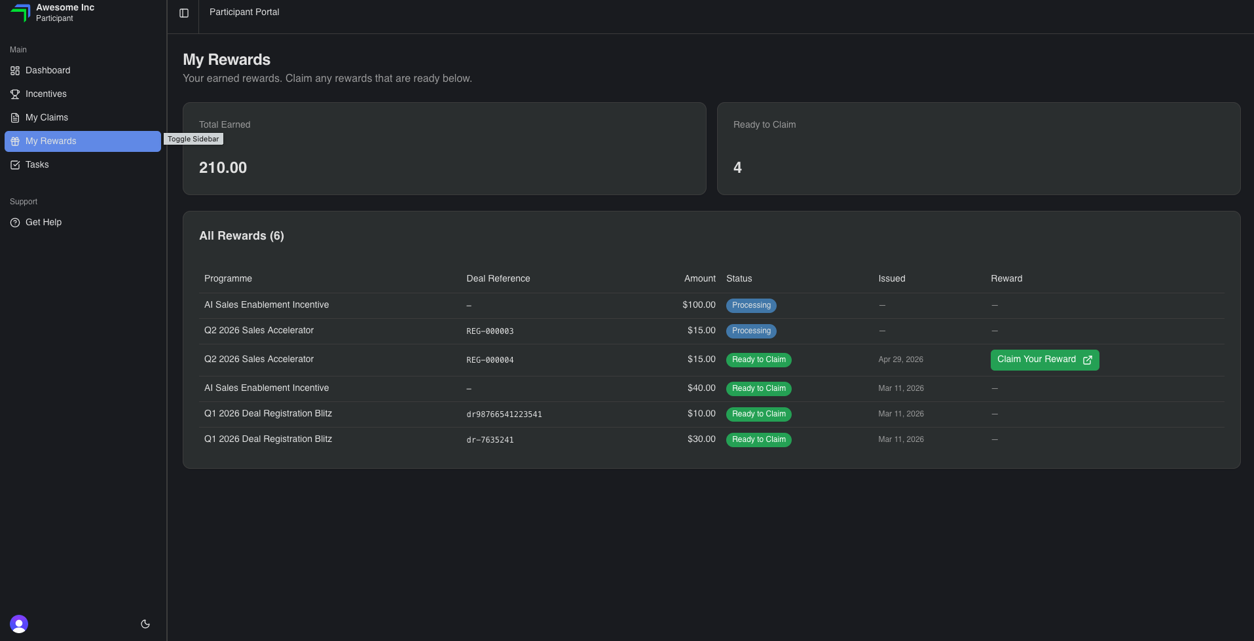The height and width of the screenshot is (641, 1254).
Task: Click Ready to Claim badge for REG-000004
Action: [759, 360]
